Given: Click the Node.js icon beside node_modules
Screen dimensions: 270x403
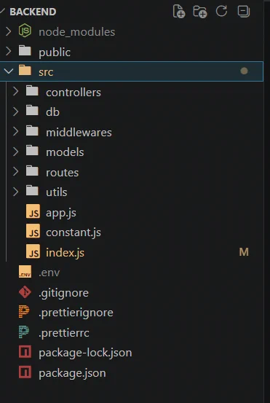Looking at the screenshot, I should pos(25,31).
